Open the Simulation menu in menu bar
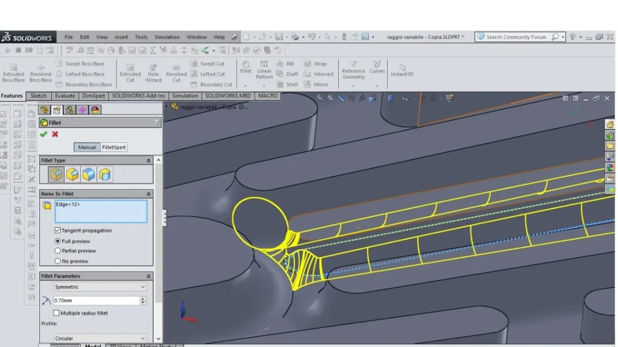Screen dimensions: 618x347 click(167, 37)
